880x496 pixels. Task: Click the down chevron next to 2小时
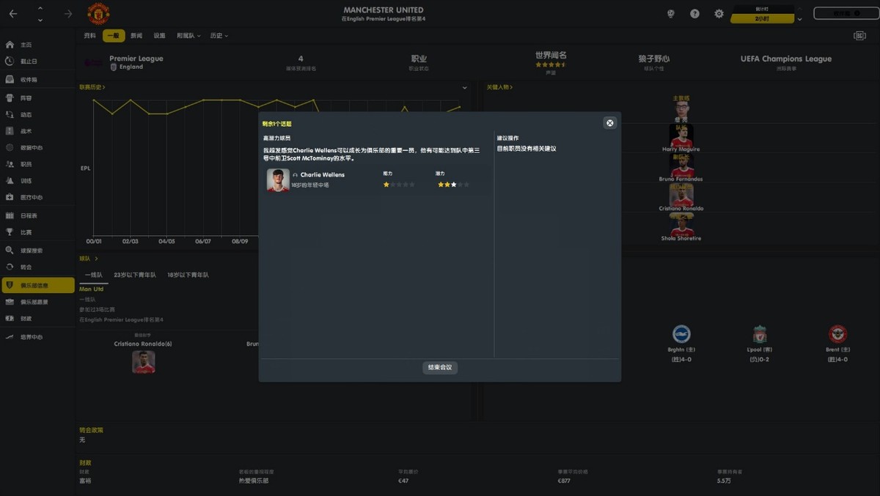(x=799, y=18)
